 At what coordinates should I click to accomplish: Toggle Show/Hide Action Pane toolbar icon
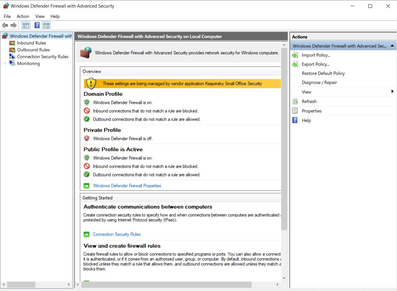pyautogui.click(x=46, y=26)
